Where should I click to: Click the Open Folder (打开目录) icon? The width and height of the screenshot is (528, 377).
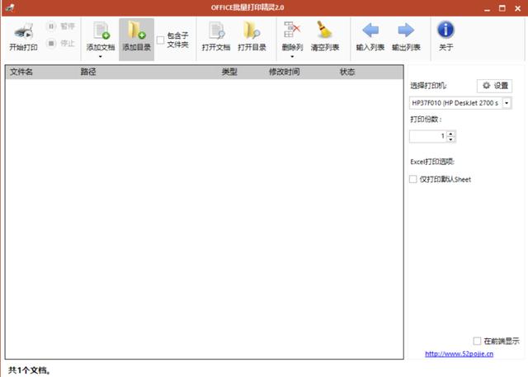(252, 31)
